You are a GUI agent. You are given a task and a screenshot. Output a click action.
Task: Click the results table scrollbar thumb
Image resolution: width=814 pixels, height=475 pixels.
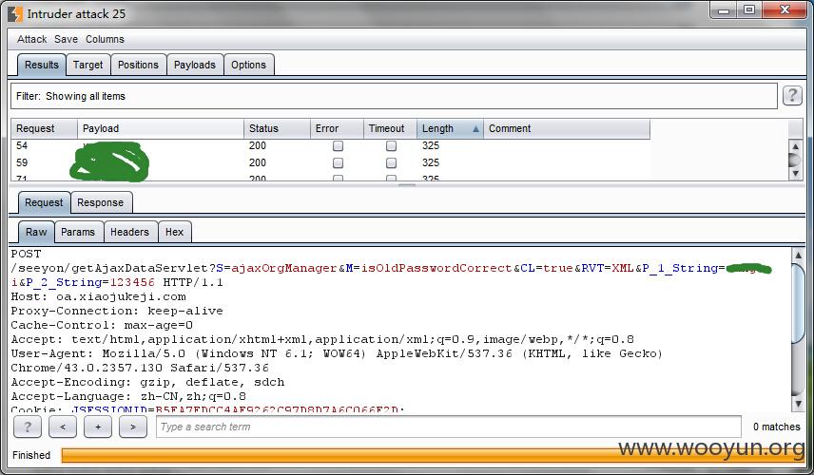pyautogui.click(x=795, y=161)
